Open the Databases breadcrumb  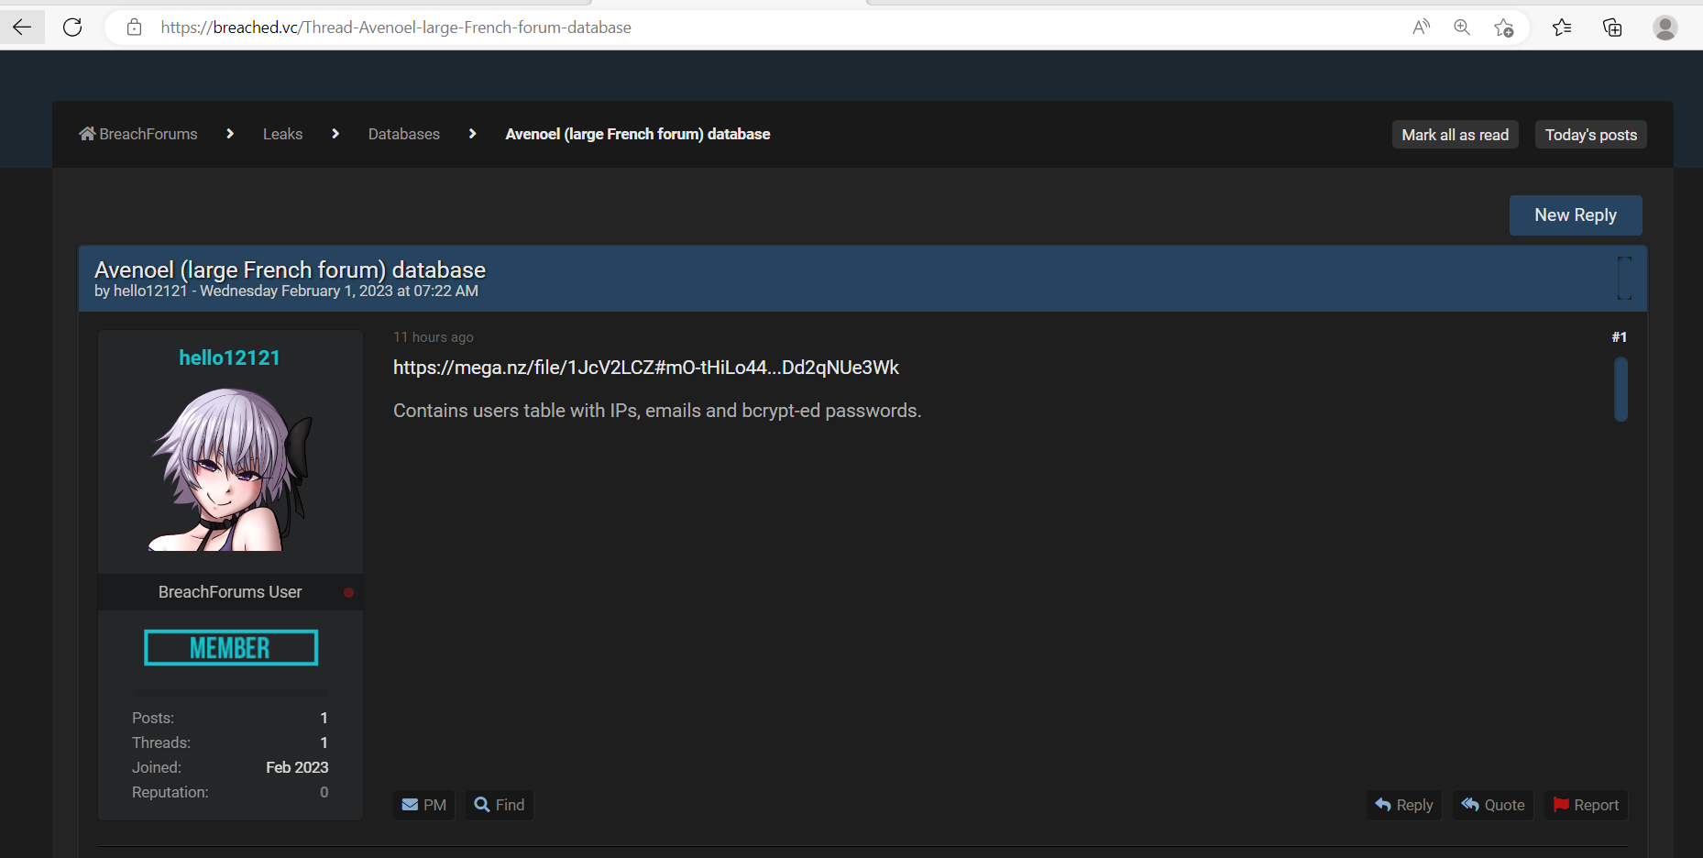click(403, 134)
